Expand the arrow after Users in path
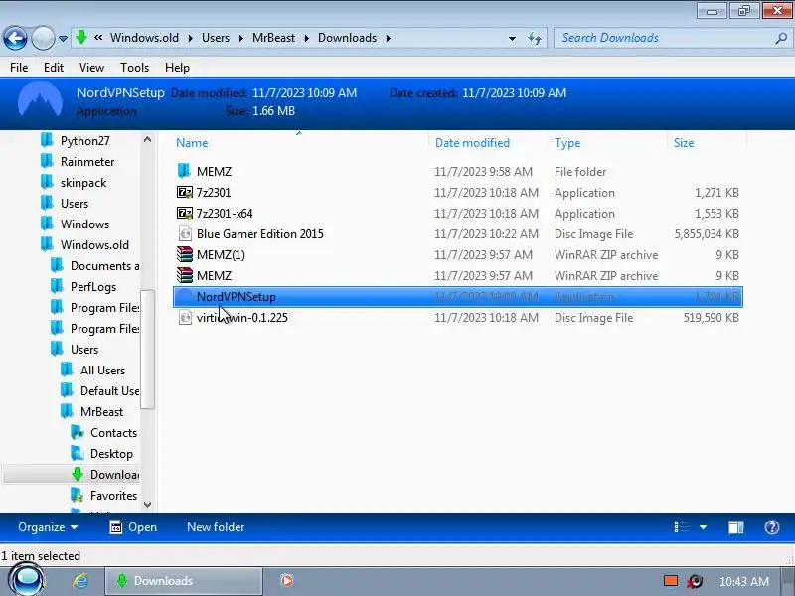 [x=240, y=38]
